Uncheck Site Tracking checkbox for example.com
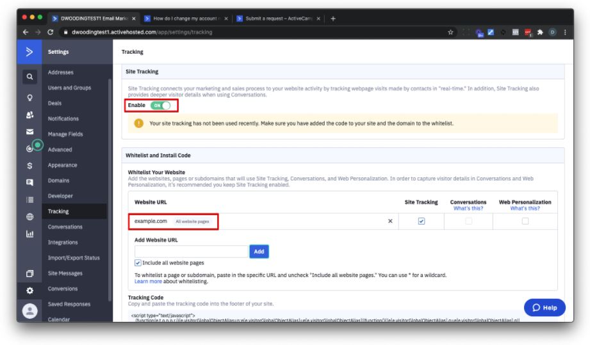 [421, 221]
